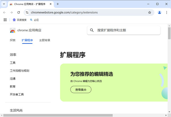The width and height of the screenshot is (171, 117).
Task: Open the 沟通 category
Action: coord(13,79)
